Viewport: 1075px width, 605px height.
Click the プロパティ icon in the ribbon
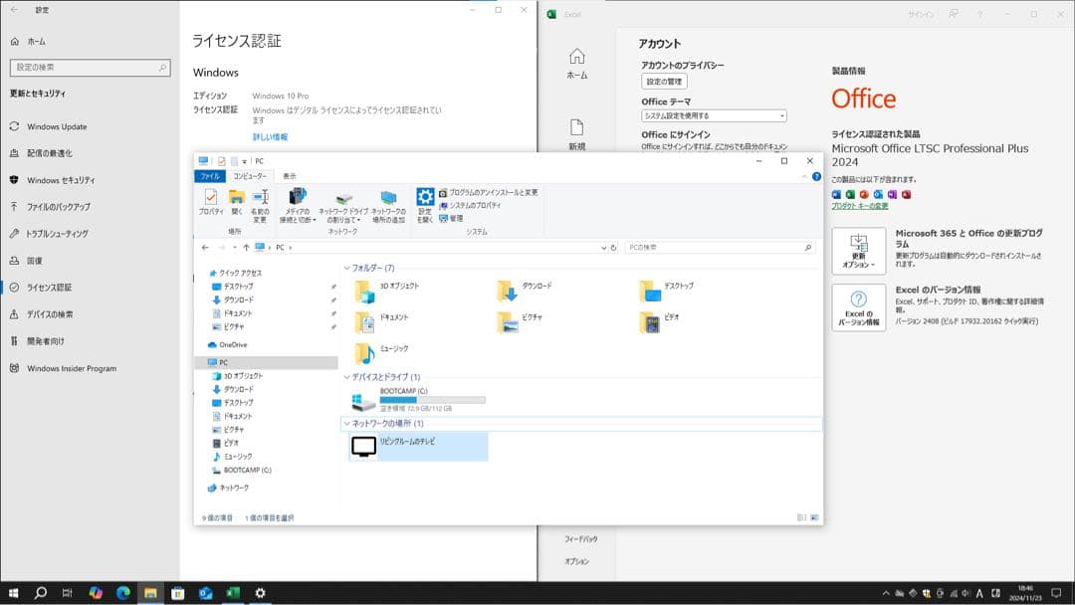coord(211,202)
